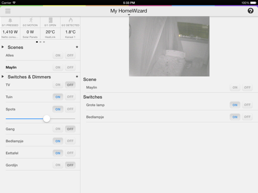The width and height of the screenshot is (258, 193).
Task: Click the star next to Switches & Dimmers
Action: point(77,77)
